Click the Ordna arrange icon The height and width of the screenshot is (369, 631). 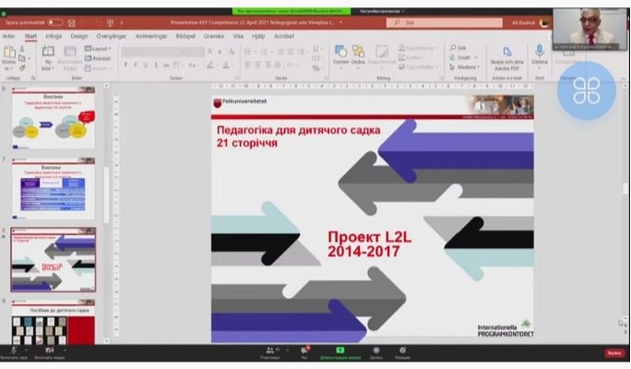358,56
